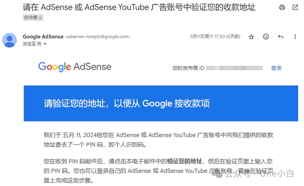
Task: Star this Google AdSense email
Action: 251,37
